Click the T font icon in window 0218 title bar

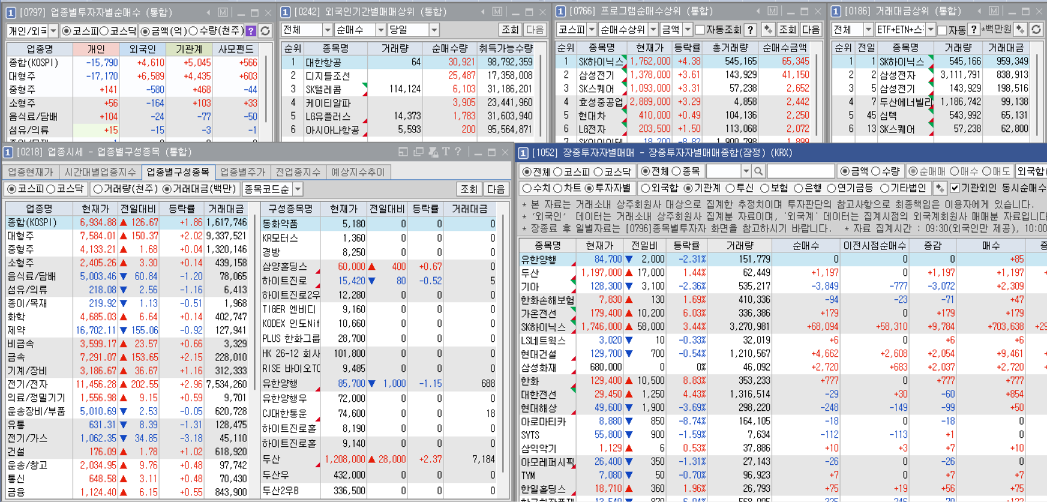[x=446, y=152]
